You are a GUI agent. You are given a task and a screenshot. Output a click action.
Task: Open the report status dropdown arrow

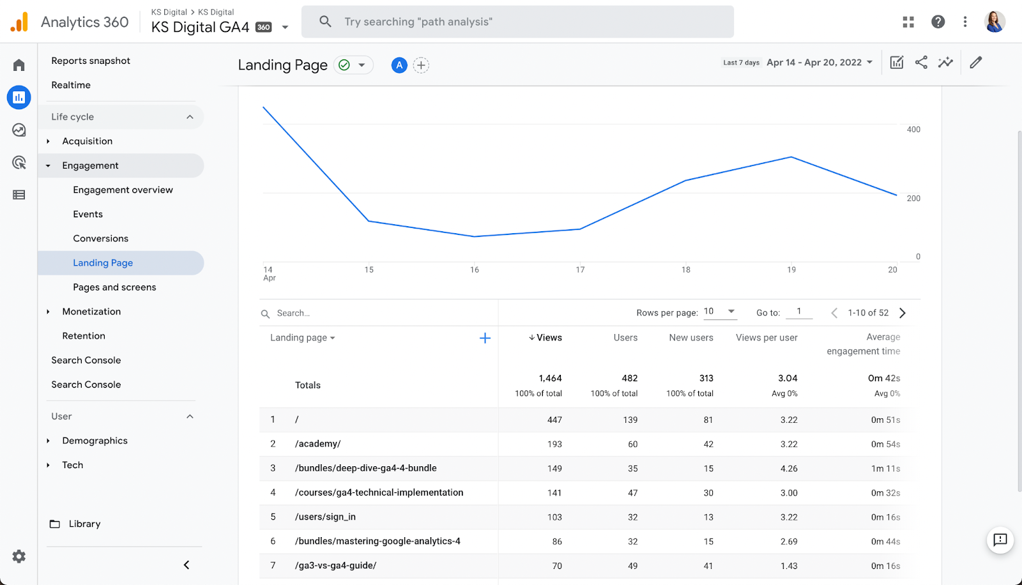tap(362, 65)
